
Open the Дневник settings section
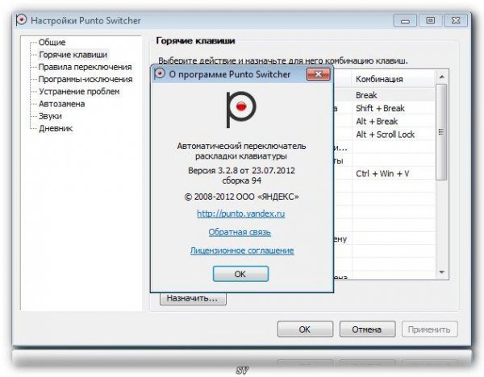pos(56,129)
